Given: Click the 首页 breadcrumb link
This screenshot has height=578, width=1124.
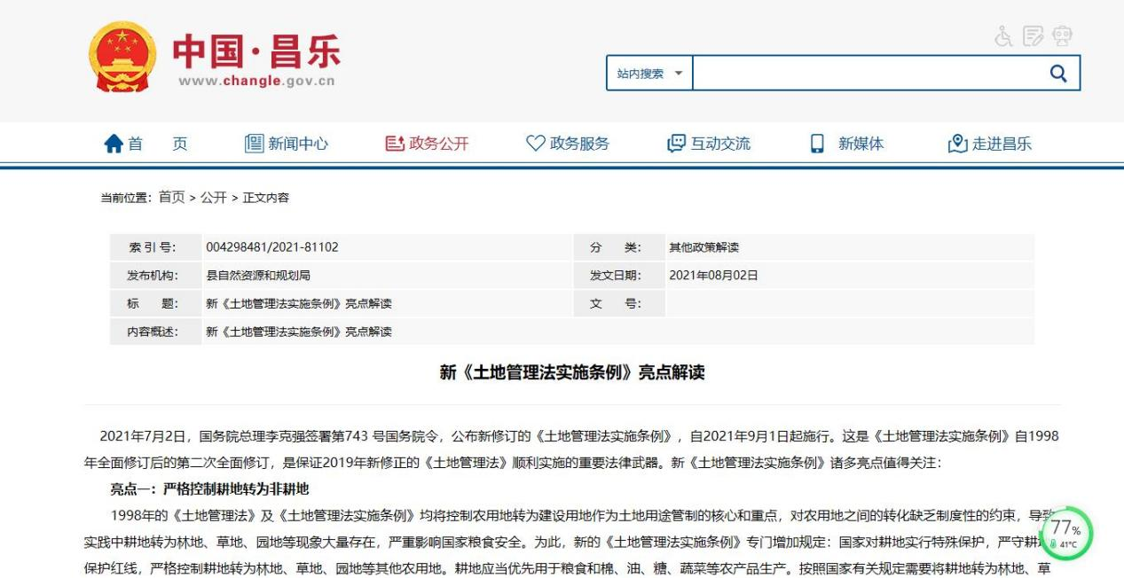Looking at the screenshot, I should [x=172, y=198].
